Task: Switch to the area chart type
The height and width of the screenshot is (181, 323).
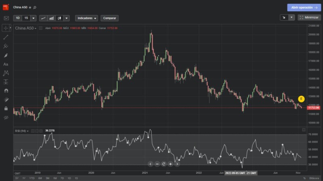Action: [x=51, y=18]
